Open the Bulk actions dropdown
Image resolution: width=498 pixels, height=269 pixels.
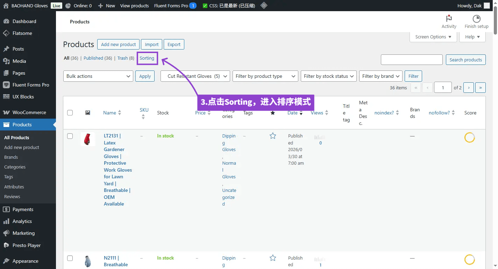pyautogui.click(x=98, y=76)
